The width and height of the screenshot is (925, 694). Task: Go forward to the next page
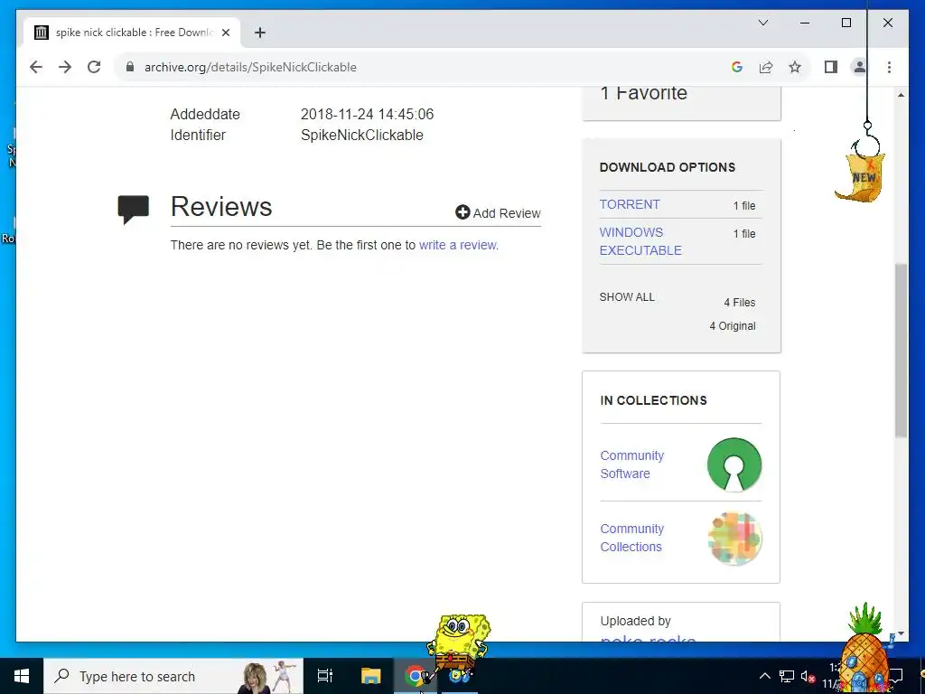click(65, 67)
